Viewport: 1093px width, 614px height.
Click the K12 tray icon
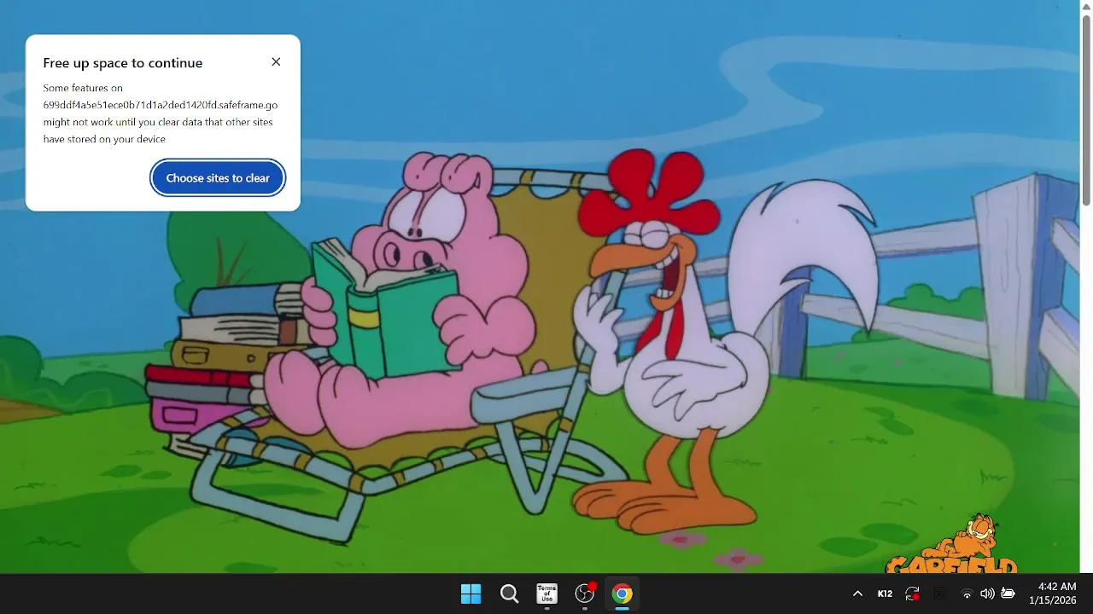point(885,594)
